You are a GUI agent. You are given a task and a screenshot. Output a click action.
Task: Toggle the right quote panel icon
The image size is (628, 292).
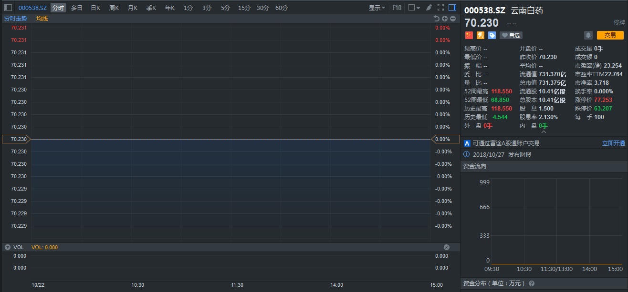point(452,8)
